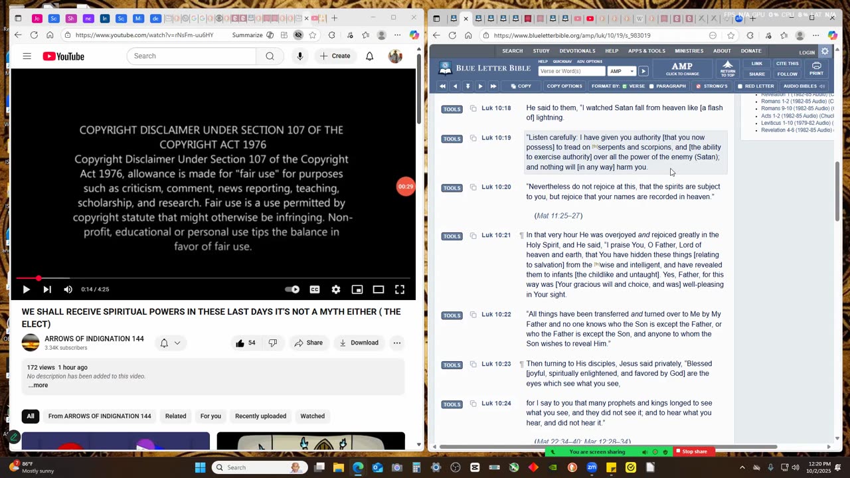Image resolution: width=850 pixels, height=478 pixels.
Task: Open File Explorer from taskbar
Action: (339, 467)
